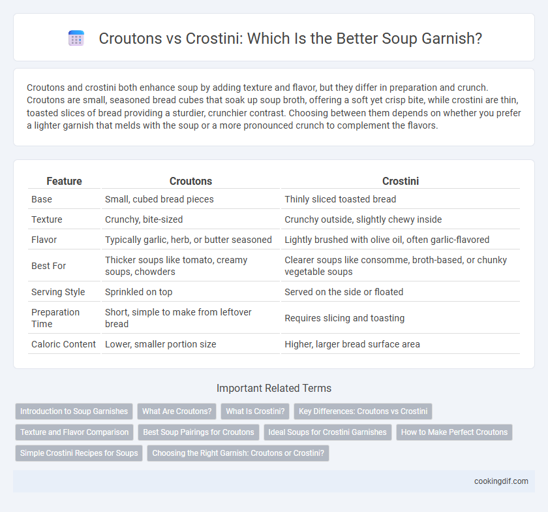Image resolution: width=548 pixels, height=512 pixels.
Task: Open Ideal Soups for Crostini Garnishes tag
Action: coord(327,432)
